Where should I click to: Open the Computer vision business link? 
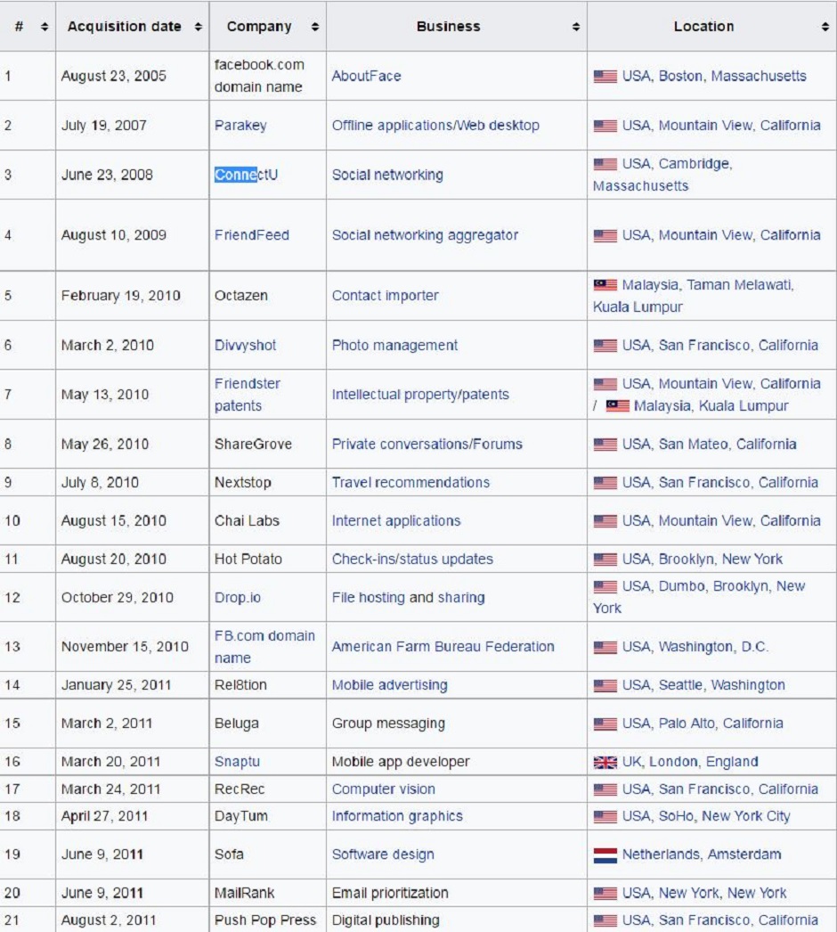coord(383,789)
